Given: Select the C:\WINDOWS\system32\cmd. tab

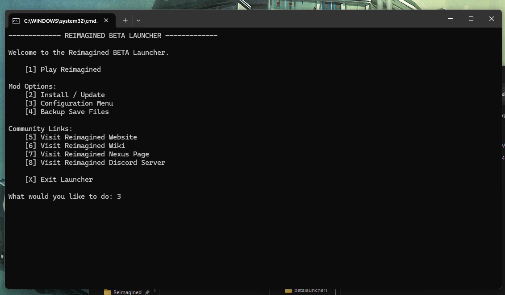Looking at the screenshot, I should click(x=62, y=20).
